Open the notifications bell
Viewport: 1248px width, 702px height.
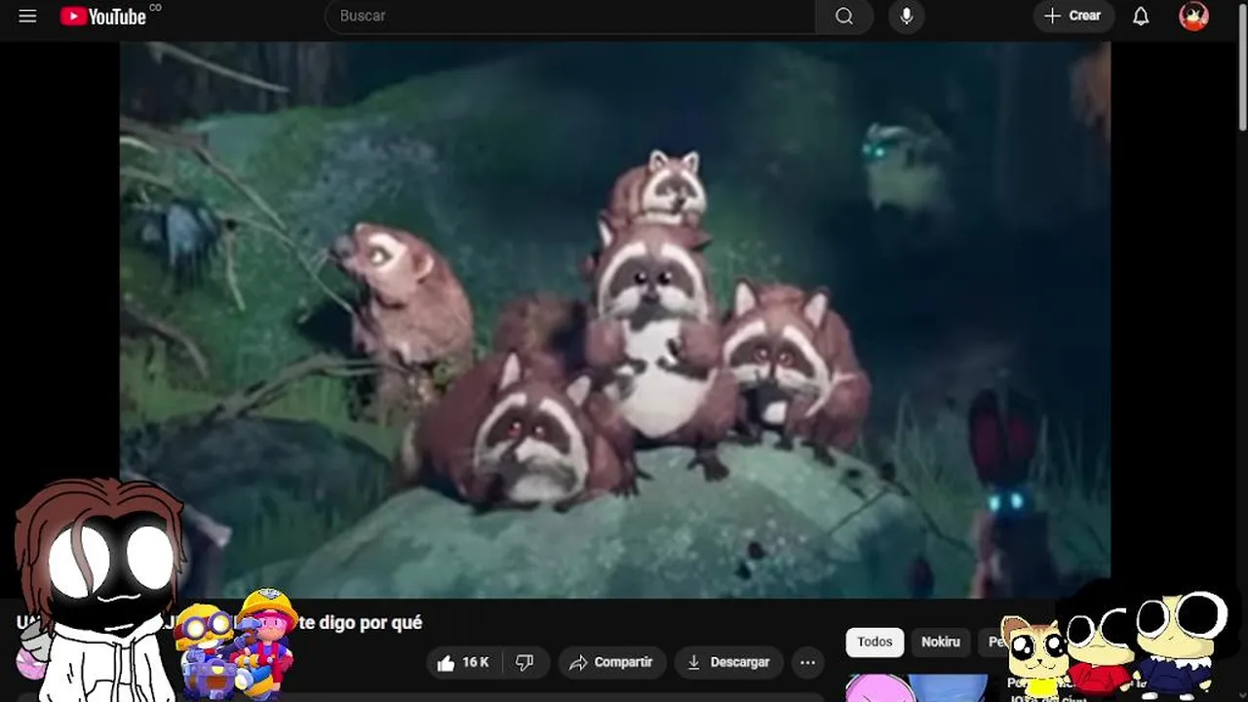point(1141,16)
